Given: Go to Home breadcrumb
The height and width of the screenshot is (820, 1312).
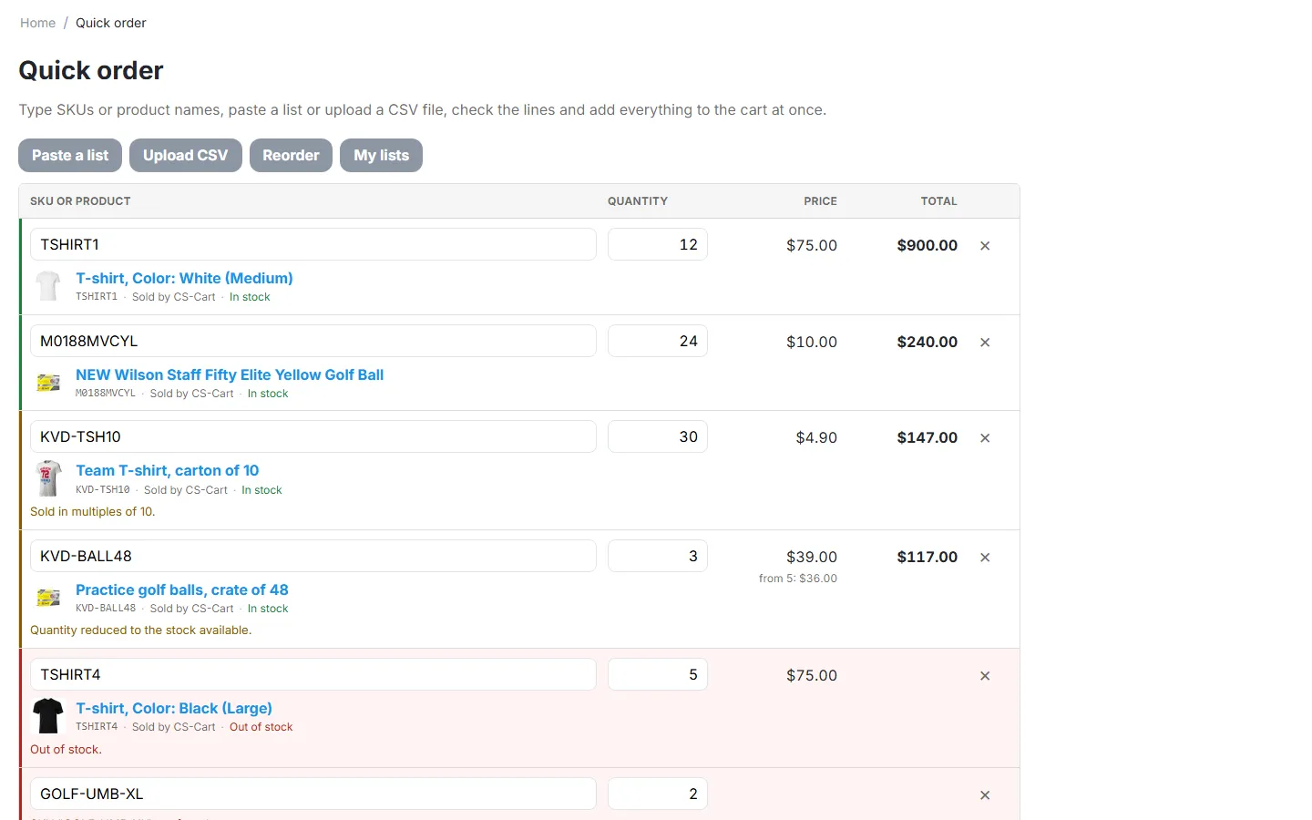Looking at the screenshot, I should 38,23.
